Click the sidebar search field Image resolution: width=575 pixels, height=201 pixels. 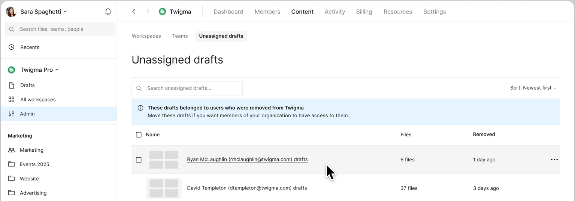tap(60, 29)
